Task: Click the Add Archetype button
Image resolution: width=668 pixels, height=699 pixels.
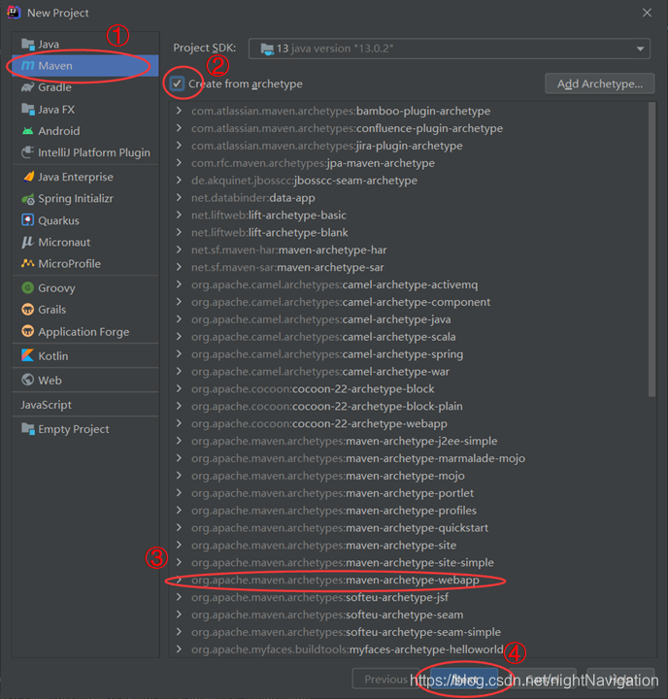Action: point(600,83)
